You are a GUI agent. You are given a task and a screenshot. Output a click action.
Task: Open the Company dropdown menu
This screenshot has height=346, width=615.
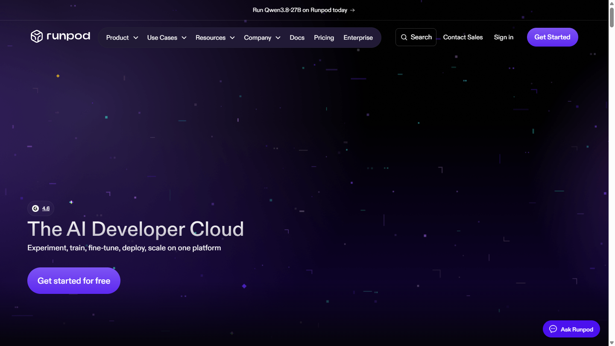click(x=262, y=38)
